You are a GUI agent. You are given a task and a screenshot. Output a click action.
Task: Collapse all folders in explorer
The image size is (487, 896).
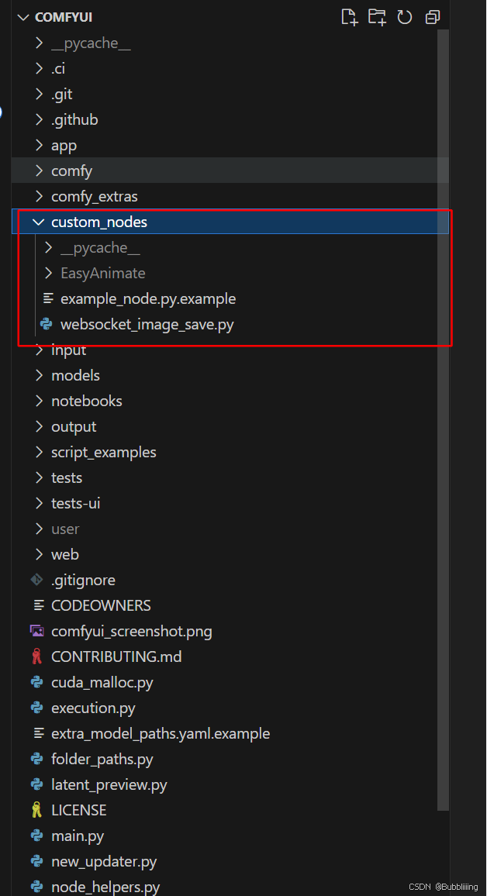point(433,17)
